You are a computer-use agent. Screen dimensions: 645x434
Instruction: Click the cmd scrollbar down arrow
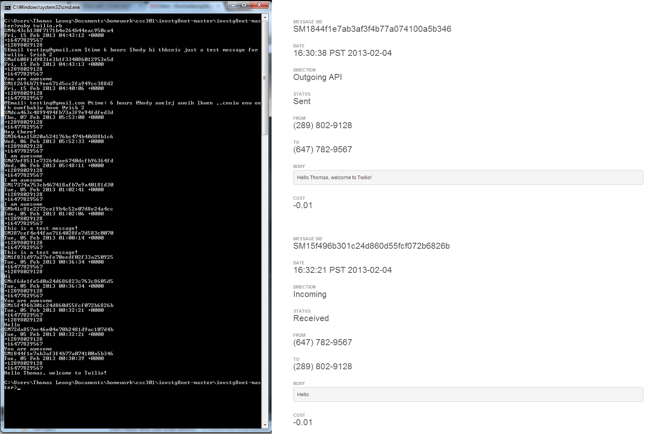click(265, 425)
